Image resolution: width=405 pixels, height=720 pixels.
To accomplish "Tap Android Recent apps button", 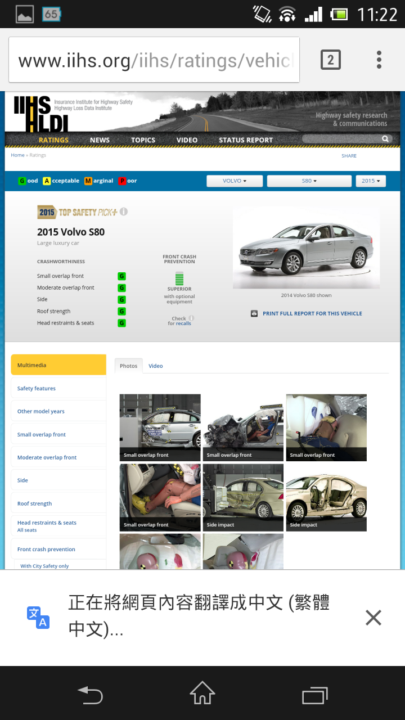I will click(315, 695).
